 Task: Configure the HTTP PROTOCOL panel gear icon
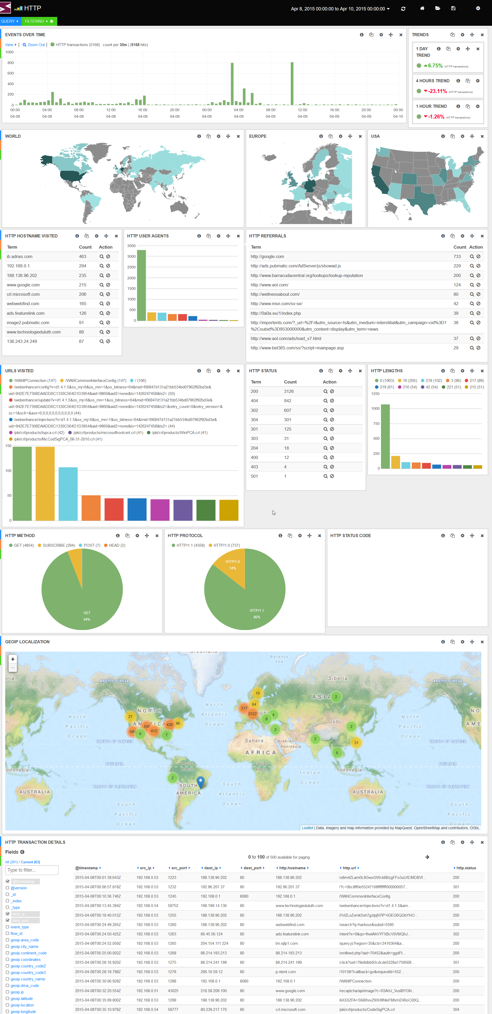[x=300, y=536]
